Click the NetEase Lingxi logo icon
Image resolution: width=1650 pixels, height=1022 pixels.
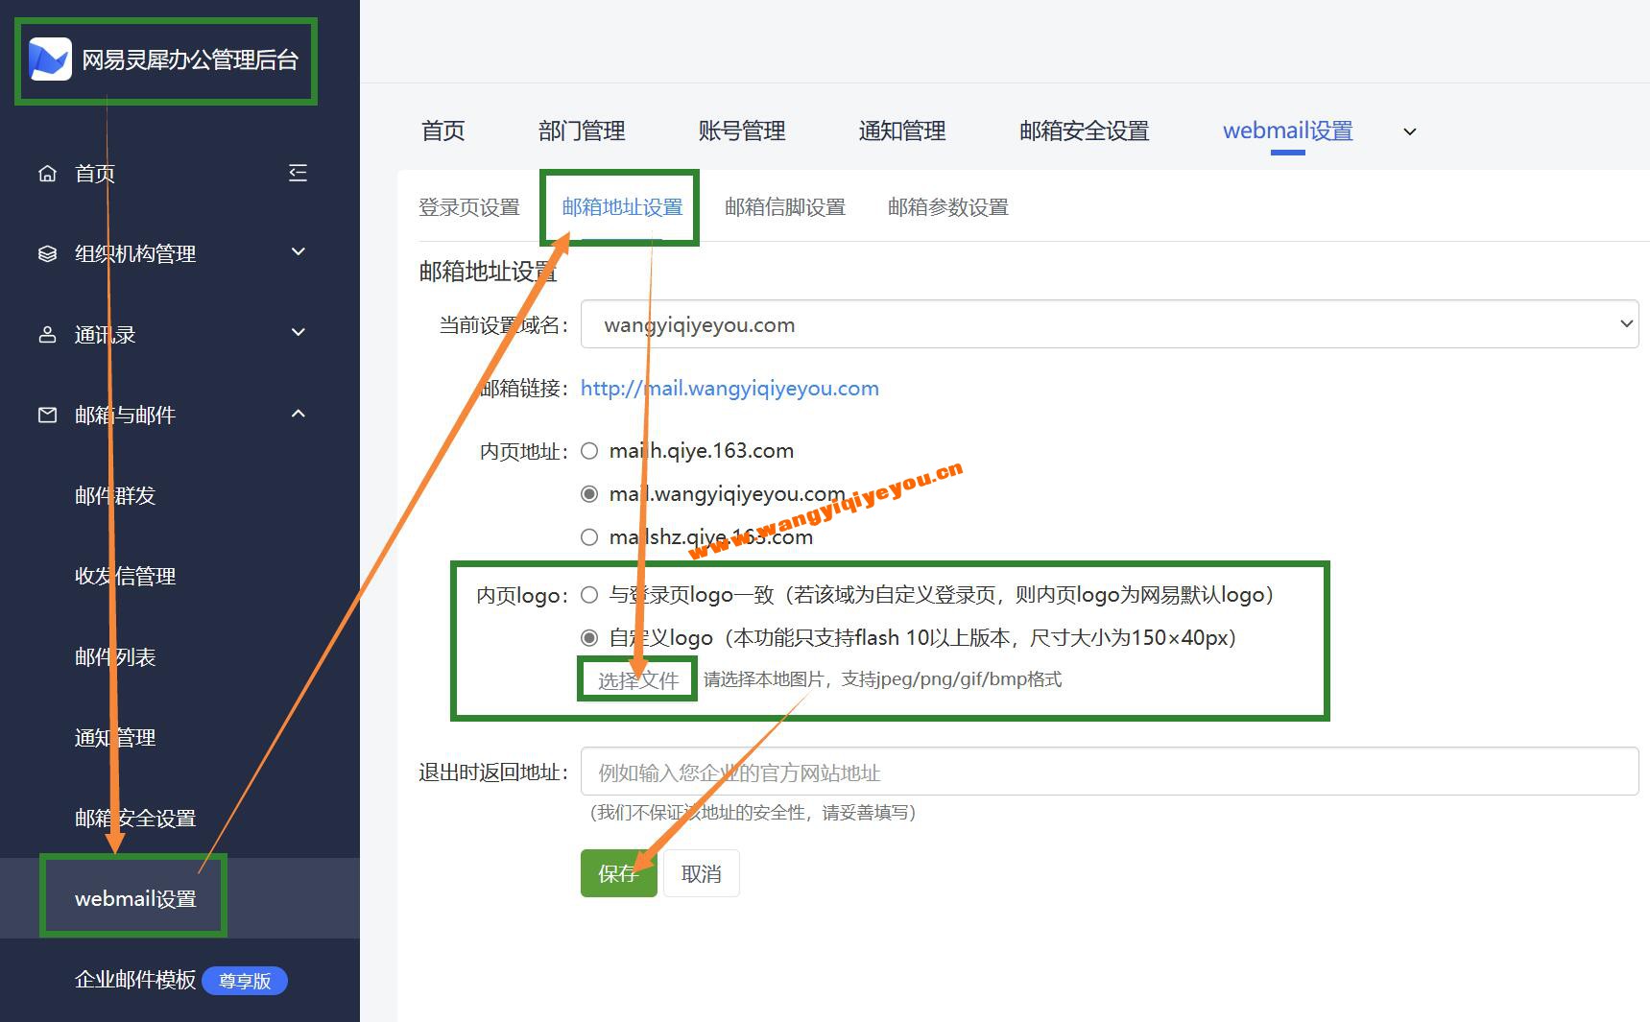(50, 59)
